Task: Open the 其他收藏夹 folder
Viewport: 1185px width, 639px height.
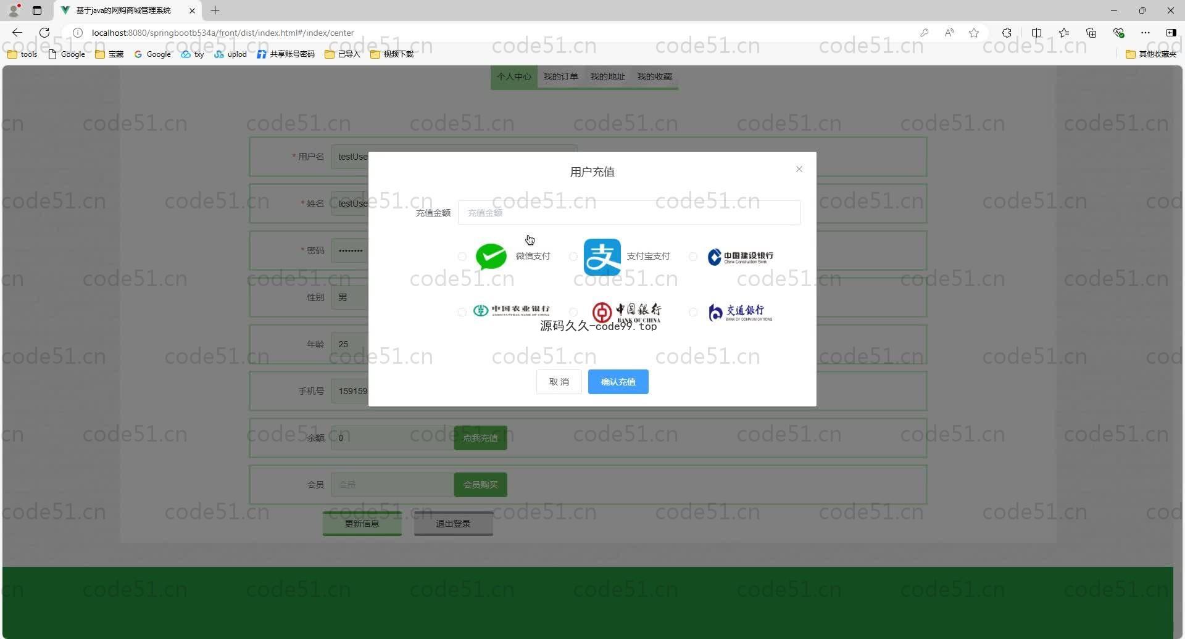Action: pyautogui.click(x=1151, y=54)
